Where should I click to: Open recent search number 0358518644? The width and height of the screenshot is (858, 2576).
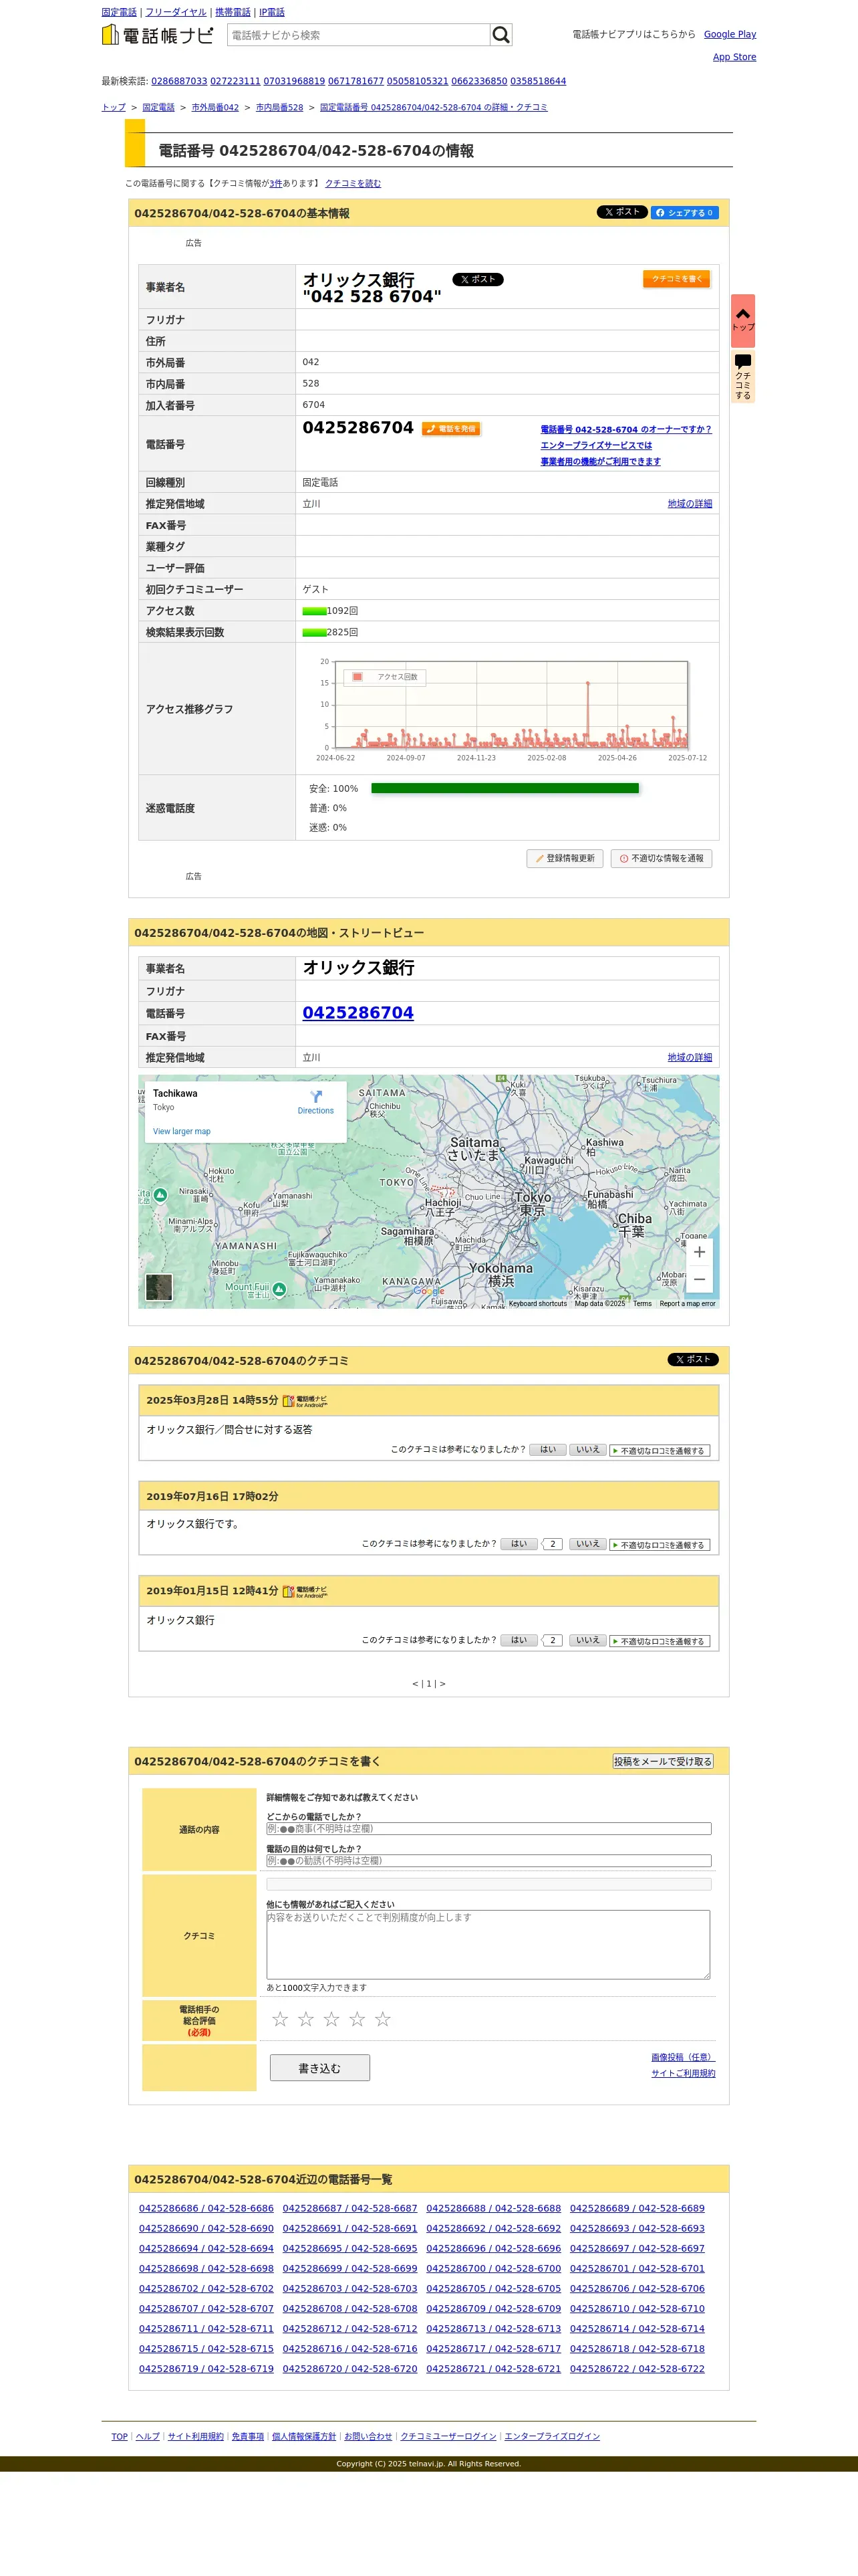click(539, 81)
